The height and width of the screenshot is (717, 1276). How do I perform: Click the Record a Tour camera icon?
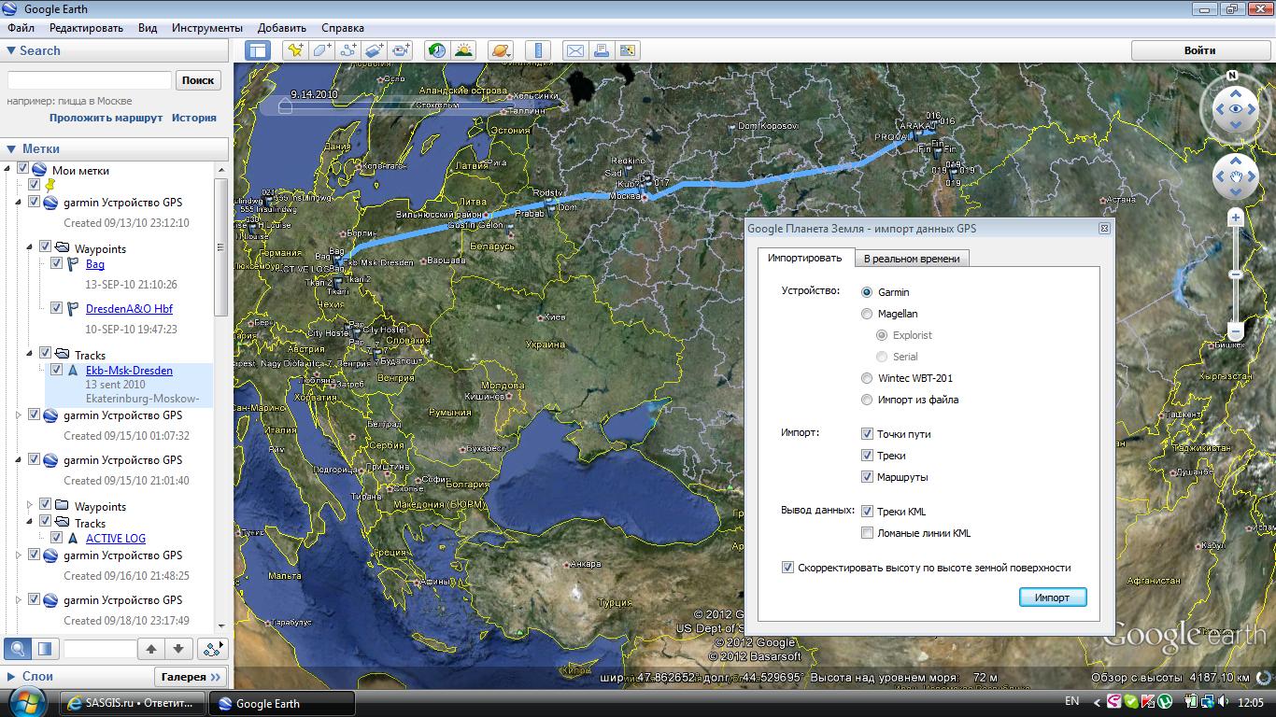(x=402, y=50)
